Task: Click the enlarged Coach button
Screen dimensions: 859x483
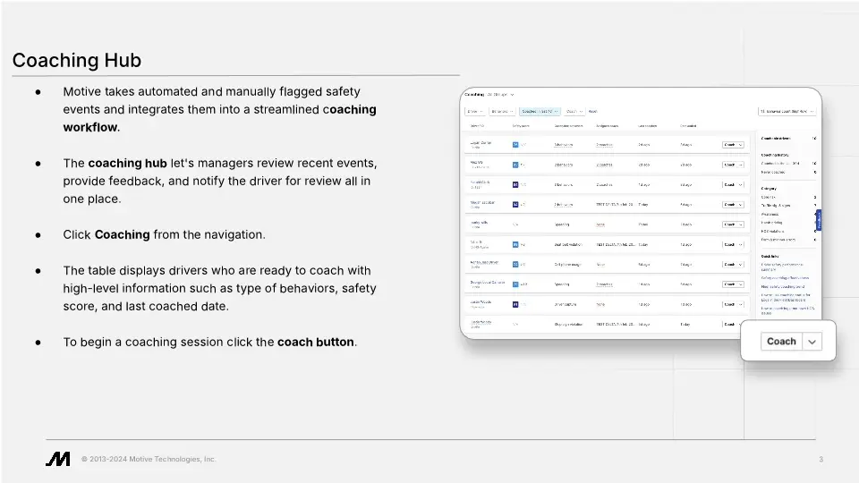Action: tap(781, 342)
